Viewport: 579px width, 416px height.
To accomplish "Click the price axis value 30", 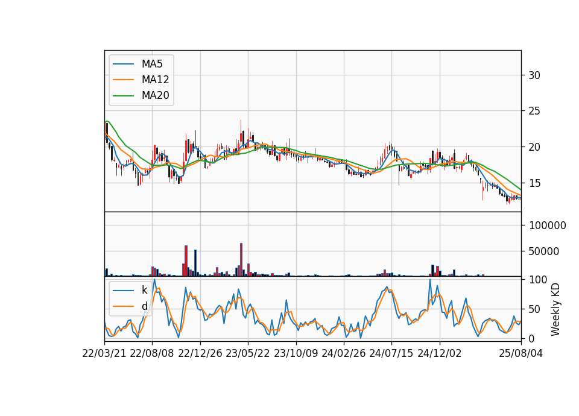I will pos(534,75).
